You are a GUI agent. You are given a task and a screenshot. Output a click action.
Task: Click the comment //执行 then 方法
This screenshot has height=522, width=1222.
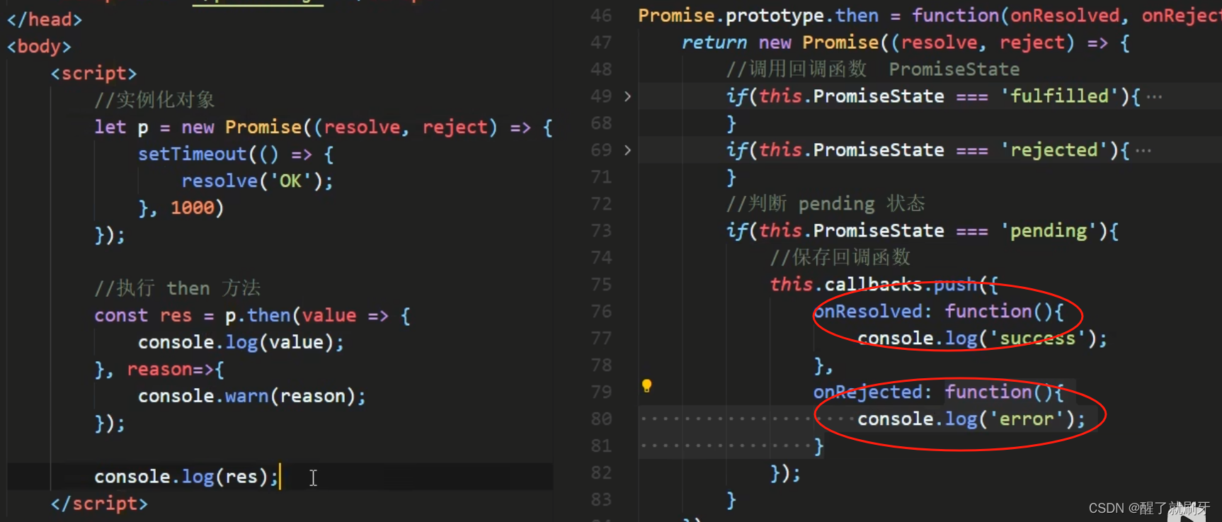(x=178, y=288)
